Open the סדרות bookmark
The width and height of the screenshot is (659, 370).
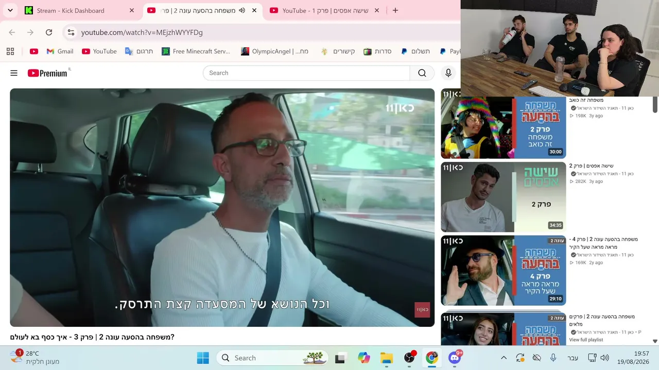pyautogui.click(x=378, y=51)
